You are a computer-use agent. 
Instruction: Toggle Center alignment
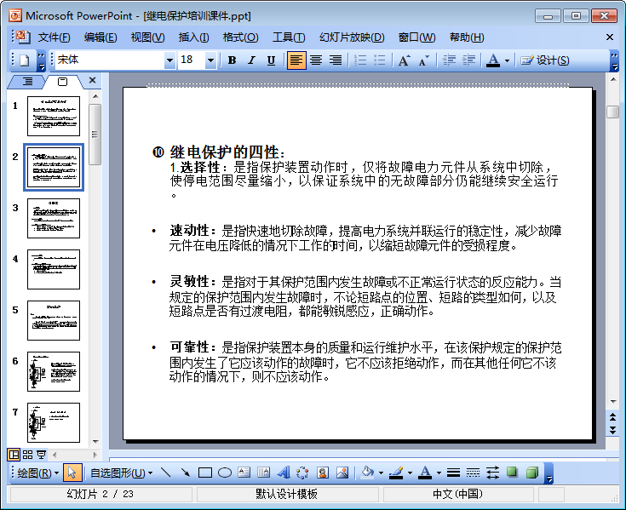[x=316, y=60]
